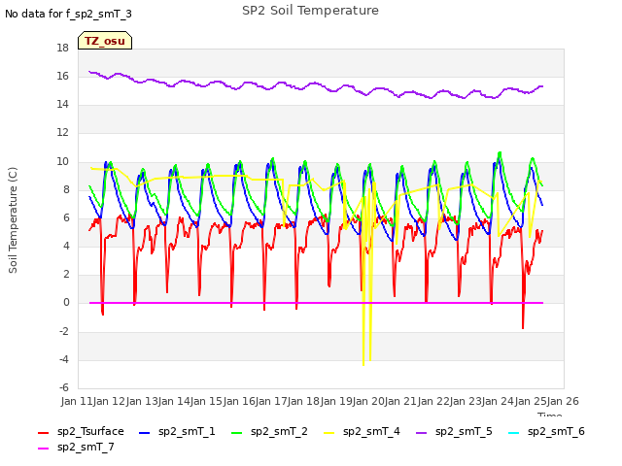The width and height of the screenshot is (622, 466).
Task: Toggle sp2_smT_4 series in legend
Action: (363, 431)
